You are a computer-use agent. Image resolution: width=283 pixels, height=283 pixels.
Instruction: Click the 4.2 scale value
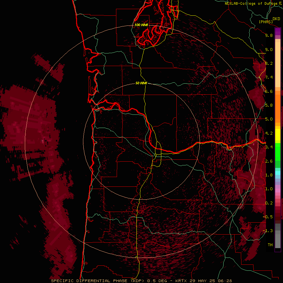pos(269,133)
